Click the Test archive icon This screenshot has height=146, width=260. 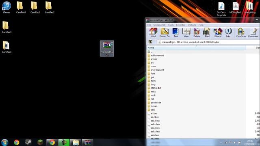click(176, 32)
